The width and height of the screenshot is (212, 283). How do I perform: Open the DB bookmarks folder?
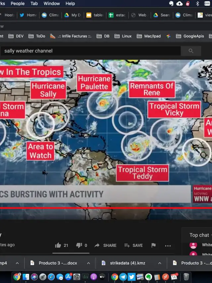103,36
